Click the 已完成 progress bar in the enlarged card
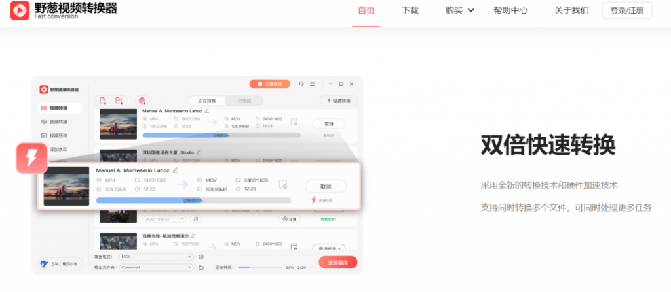The height and width of the screenshot is (292, 671). [x=193, y=200]
